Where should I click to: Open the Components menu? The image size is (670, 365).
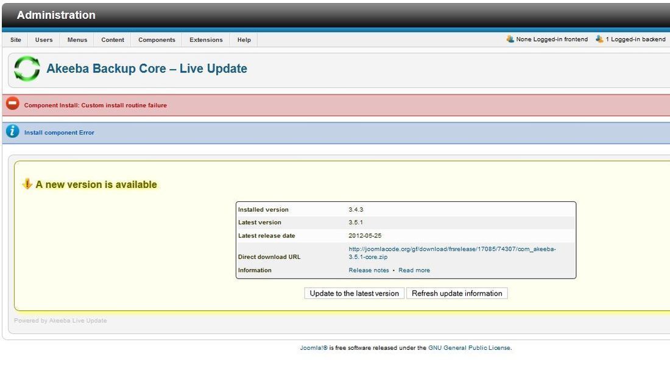[x=157, y=40]
